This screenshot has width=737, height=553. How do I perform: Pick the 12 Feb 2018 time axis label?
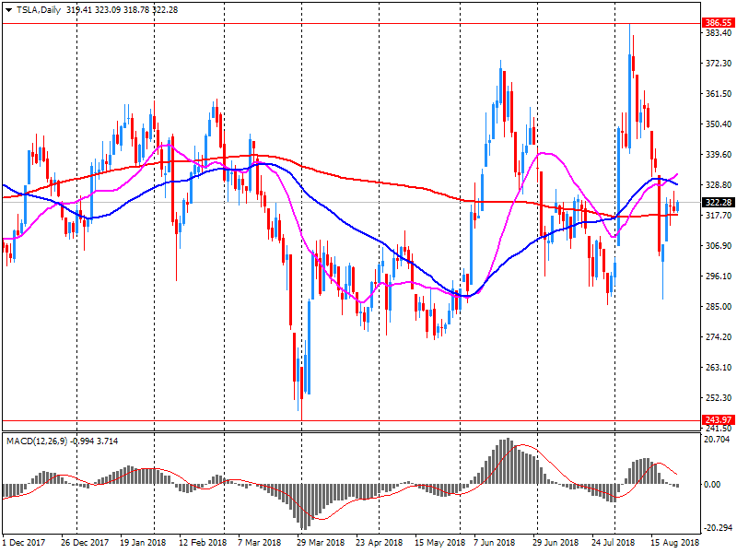[203, 543]
